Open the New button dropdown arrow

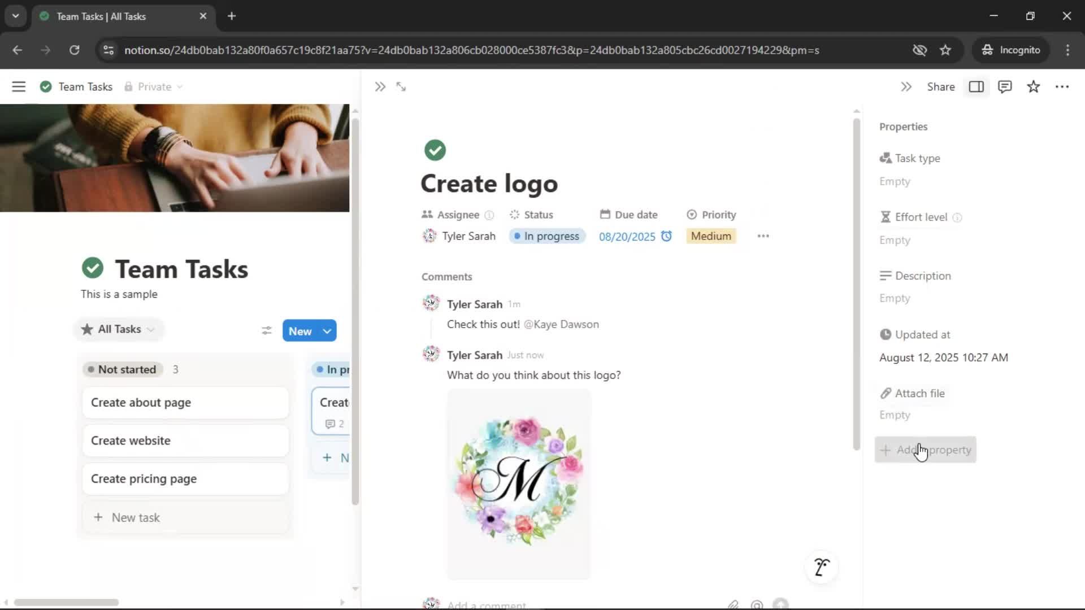327,331
